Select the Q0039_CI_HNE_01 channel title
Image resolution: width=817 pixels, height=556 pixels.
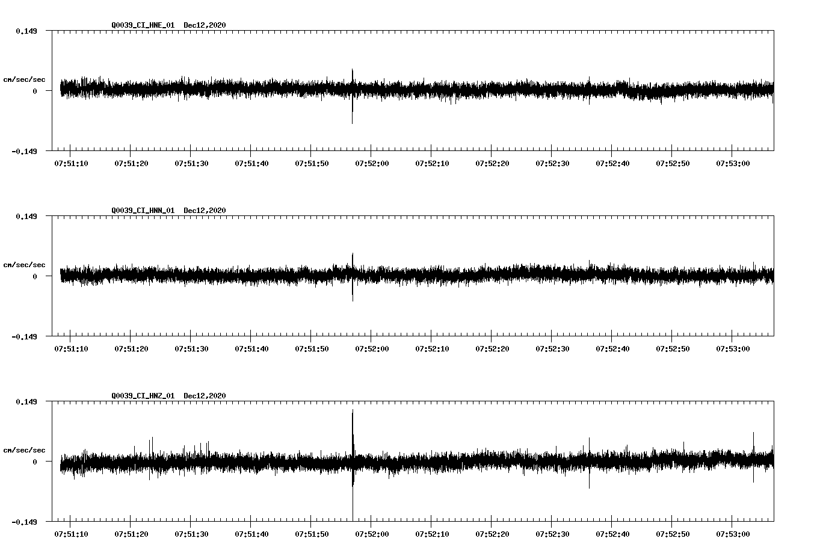click(x=144, y=25)
